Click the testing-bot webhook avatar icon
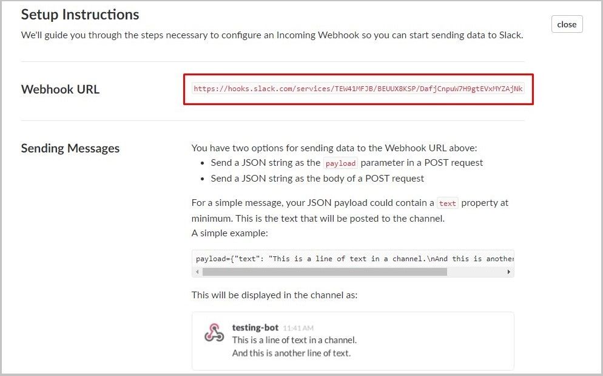 (214, 332)
